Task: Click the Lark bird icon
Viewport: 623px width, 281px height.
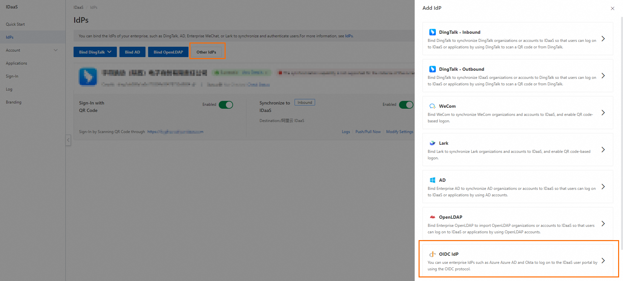Action: point(432,143)
